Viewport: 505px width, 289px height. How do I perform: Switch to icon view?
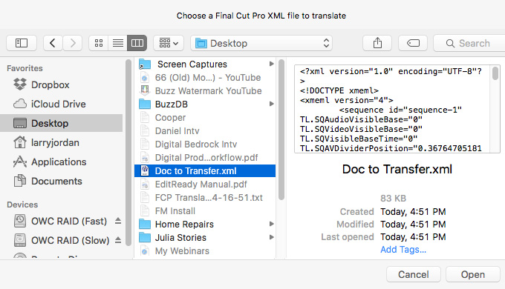pyautogui.click(x=99, y=43)
